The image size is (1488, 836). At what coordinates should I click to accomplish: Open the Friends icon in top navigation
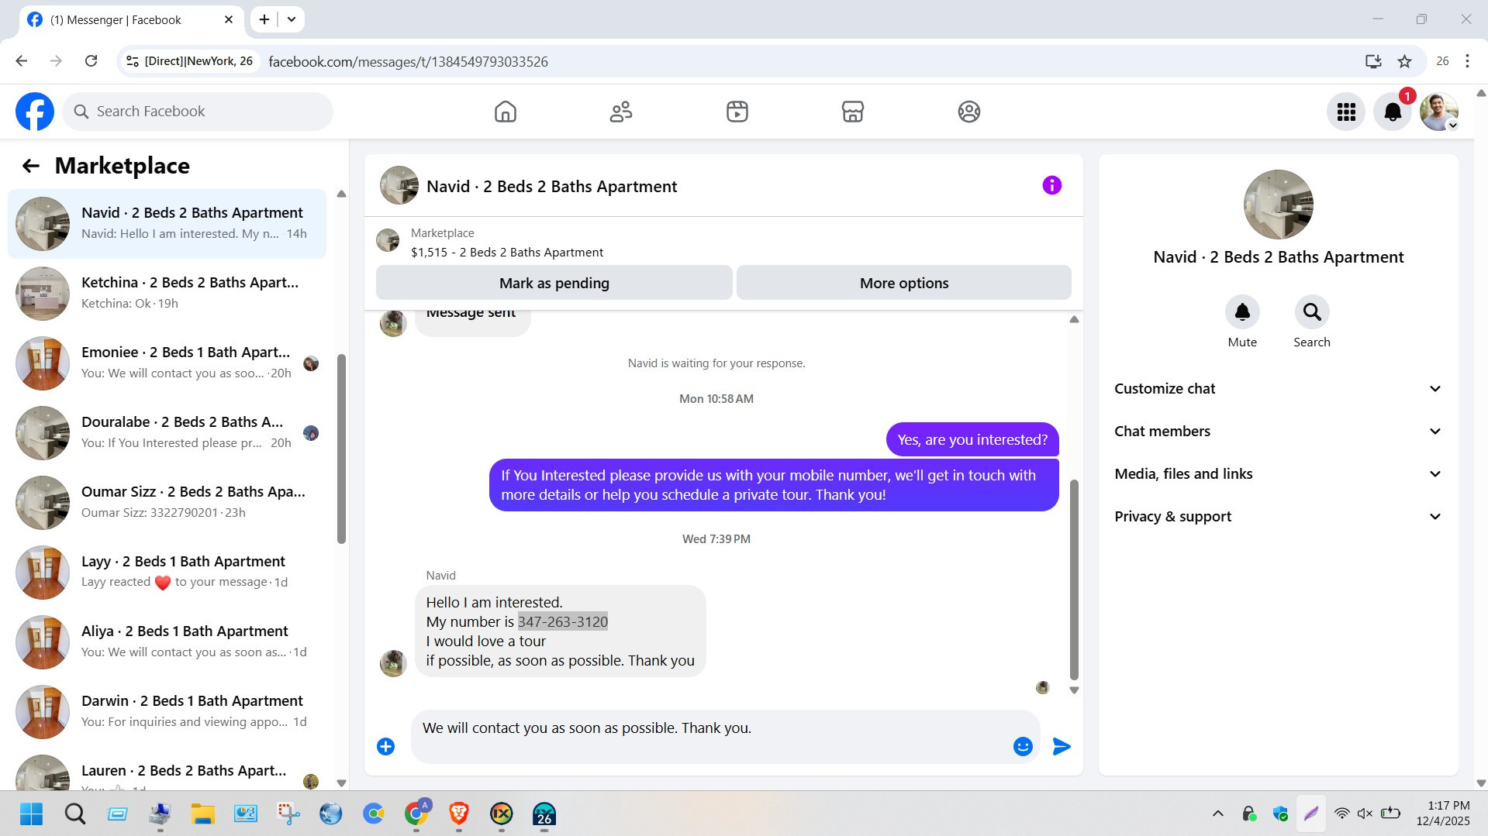pyautogui.click(x=621, y=112)
